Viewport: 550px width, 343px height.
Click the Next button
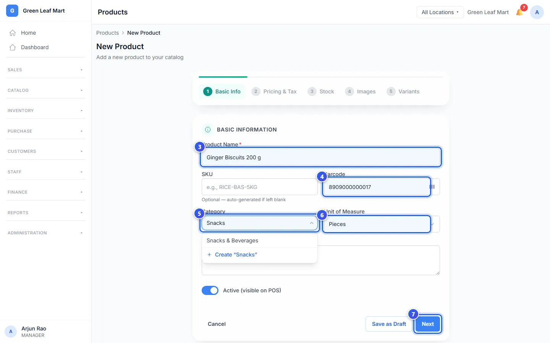coord(428,324)
